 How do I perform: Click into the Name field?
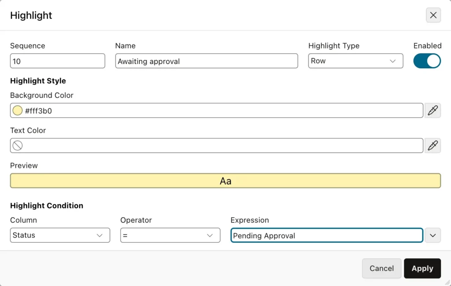click(x=207, y=61)
